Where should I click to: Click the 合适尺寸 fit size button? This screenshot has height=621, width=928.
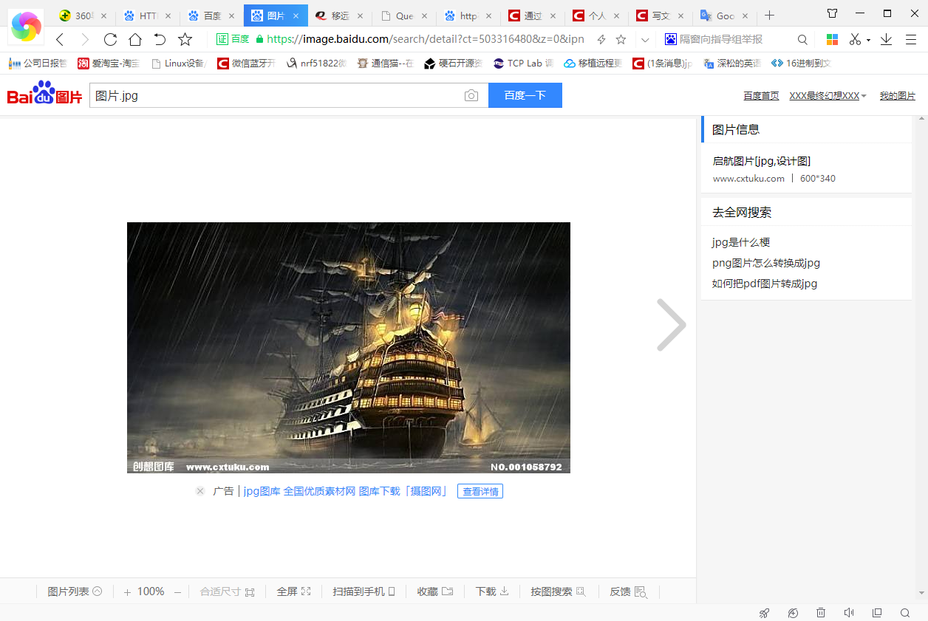pyautogui.click(x=227, y=591)
